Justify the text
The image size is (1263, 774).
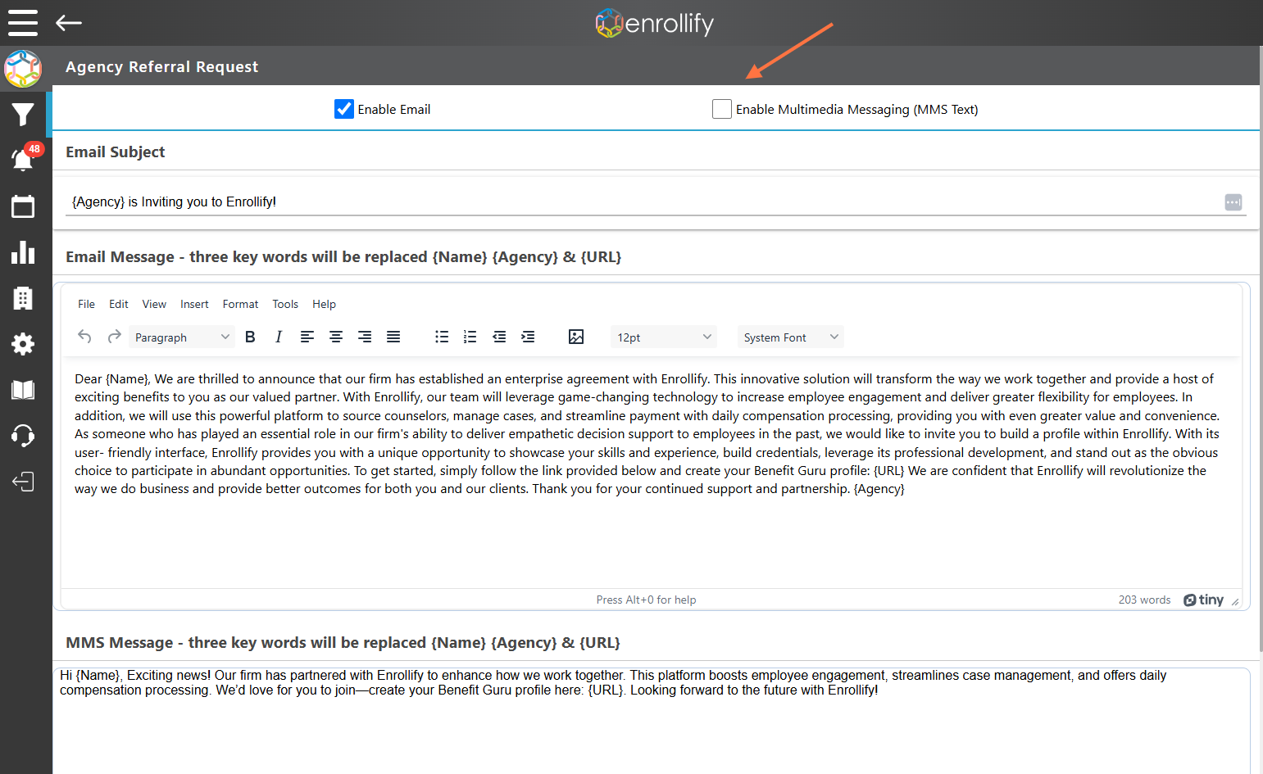point(393,337)
